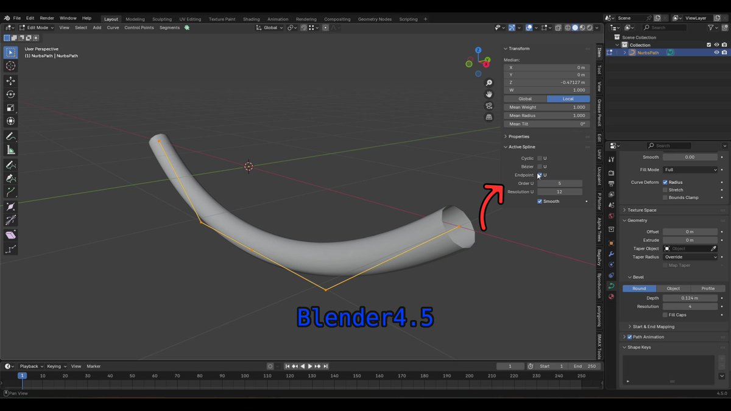The image size is (731, 411).
Task: Expand the Properties panel in sidebar
Action: click(x=518, y=136)
